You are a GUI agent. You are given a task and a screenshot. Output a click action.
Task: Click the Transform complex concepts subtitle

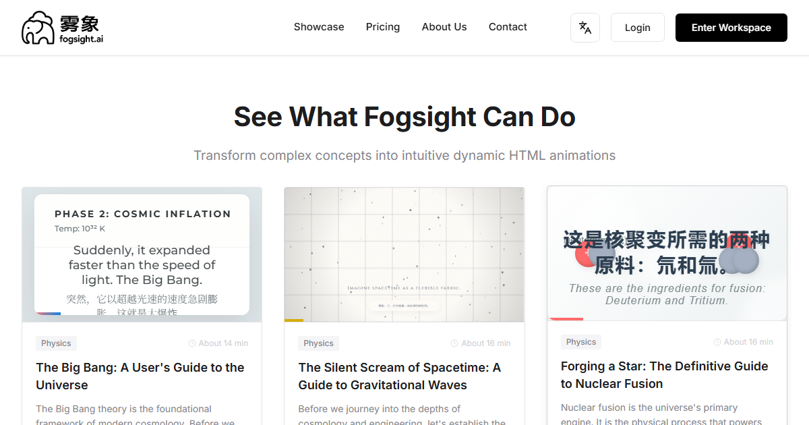(x=404, y=155)
